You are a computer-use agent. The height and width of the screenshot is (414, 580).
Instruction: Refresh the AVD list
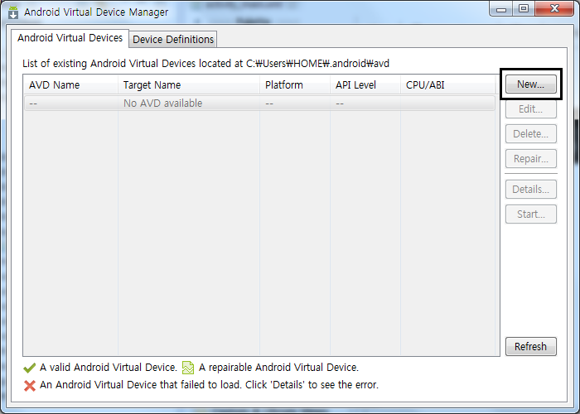click(531, 346)
